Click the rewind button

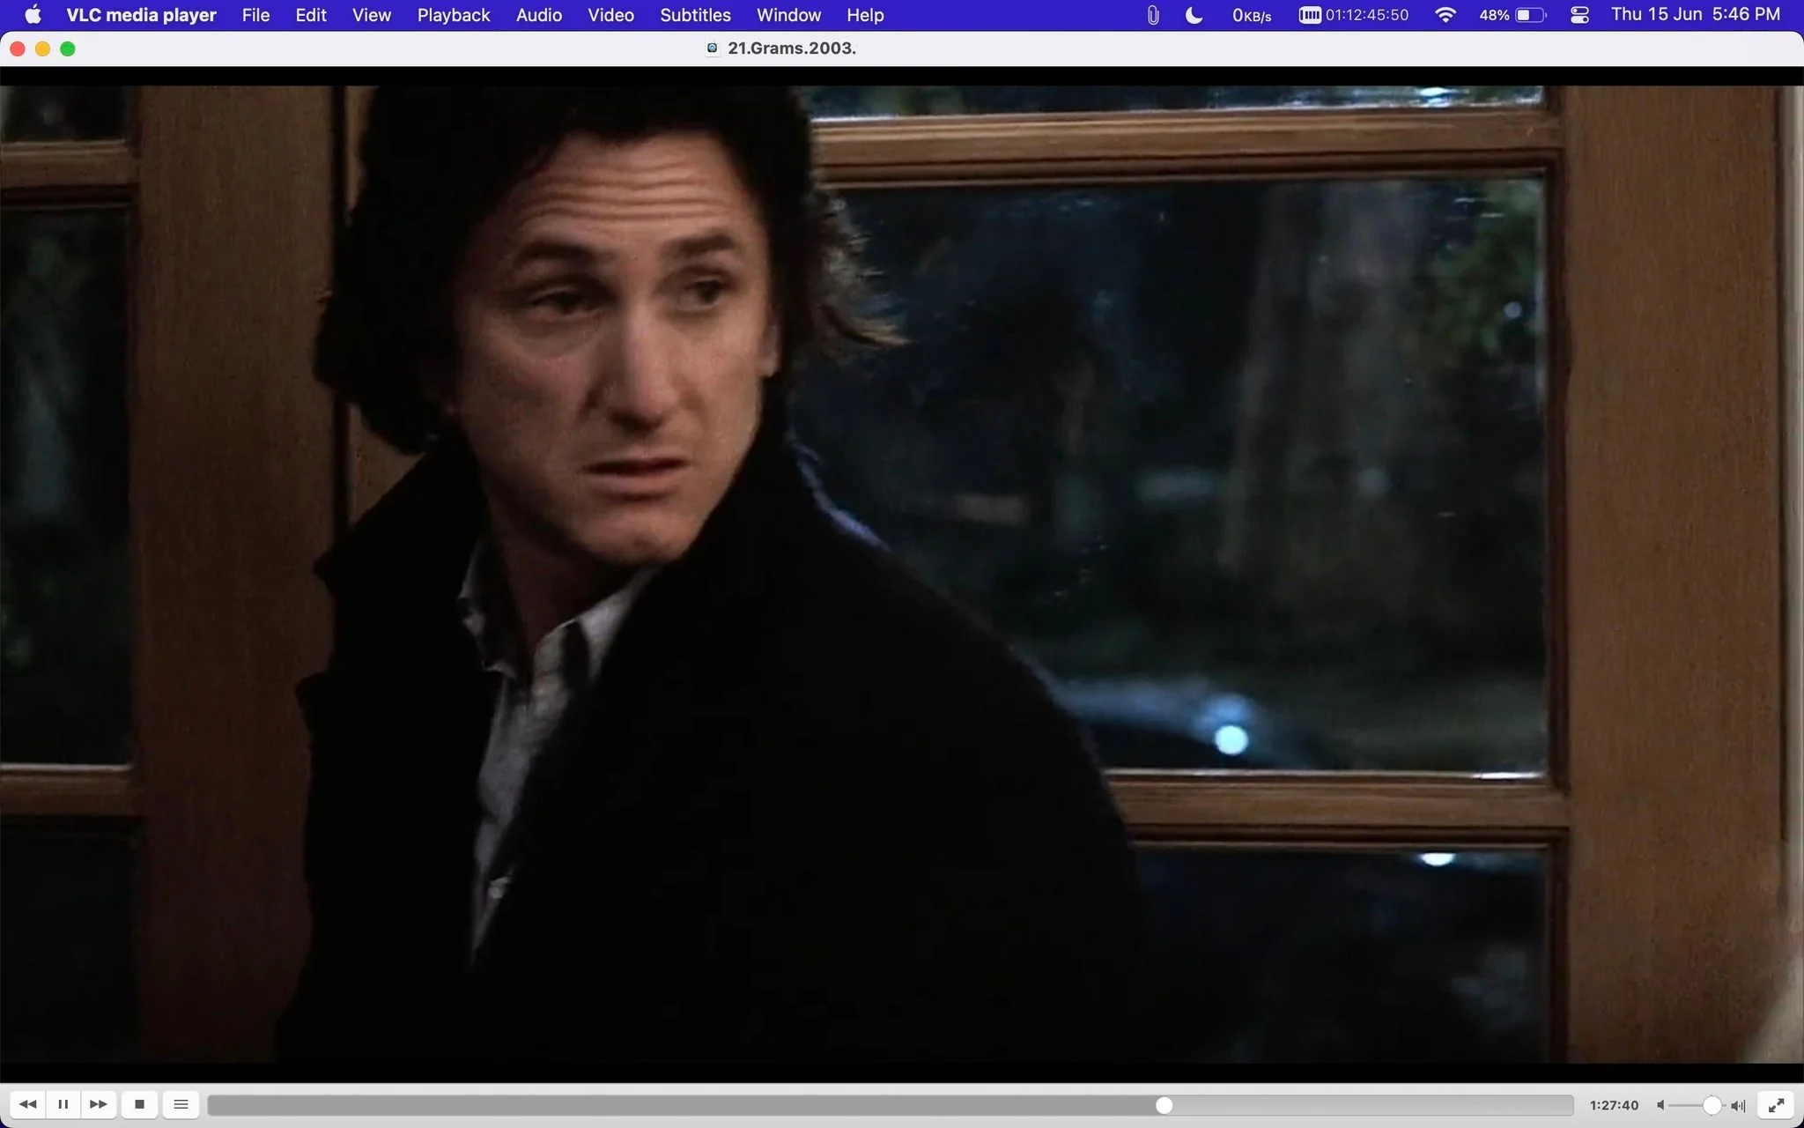[x=27, y=1104]
